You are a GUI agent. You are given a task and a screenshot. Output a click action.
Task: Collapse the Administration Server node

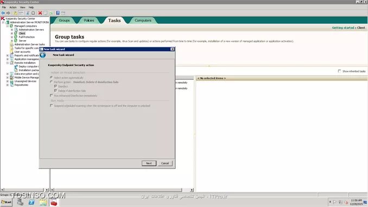[x=3, y=22]
